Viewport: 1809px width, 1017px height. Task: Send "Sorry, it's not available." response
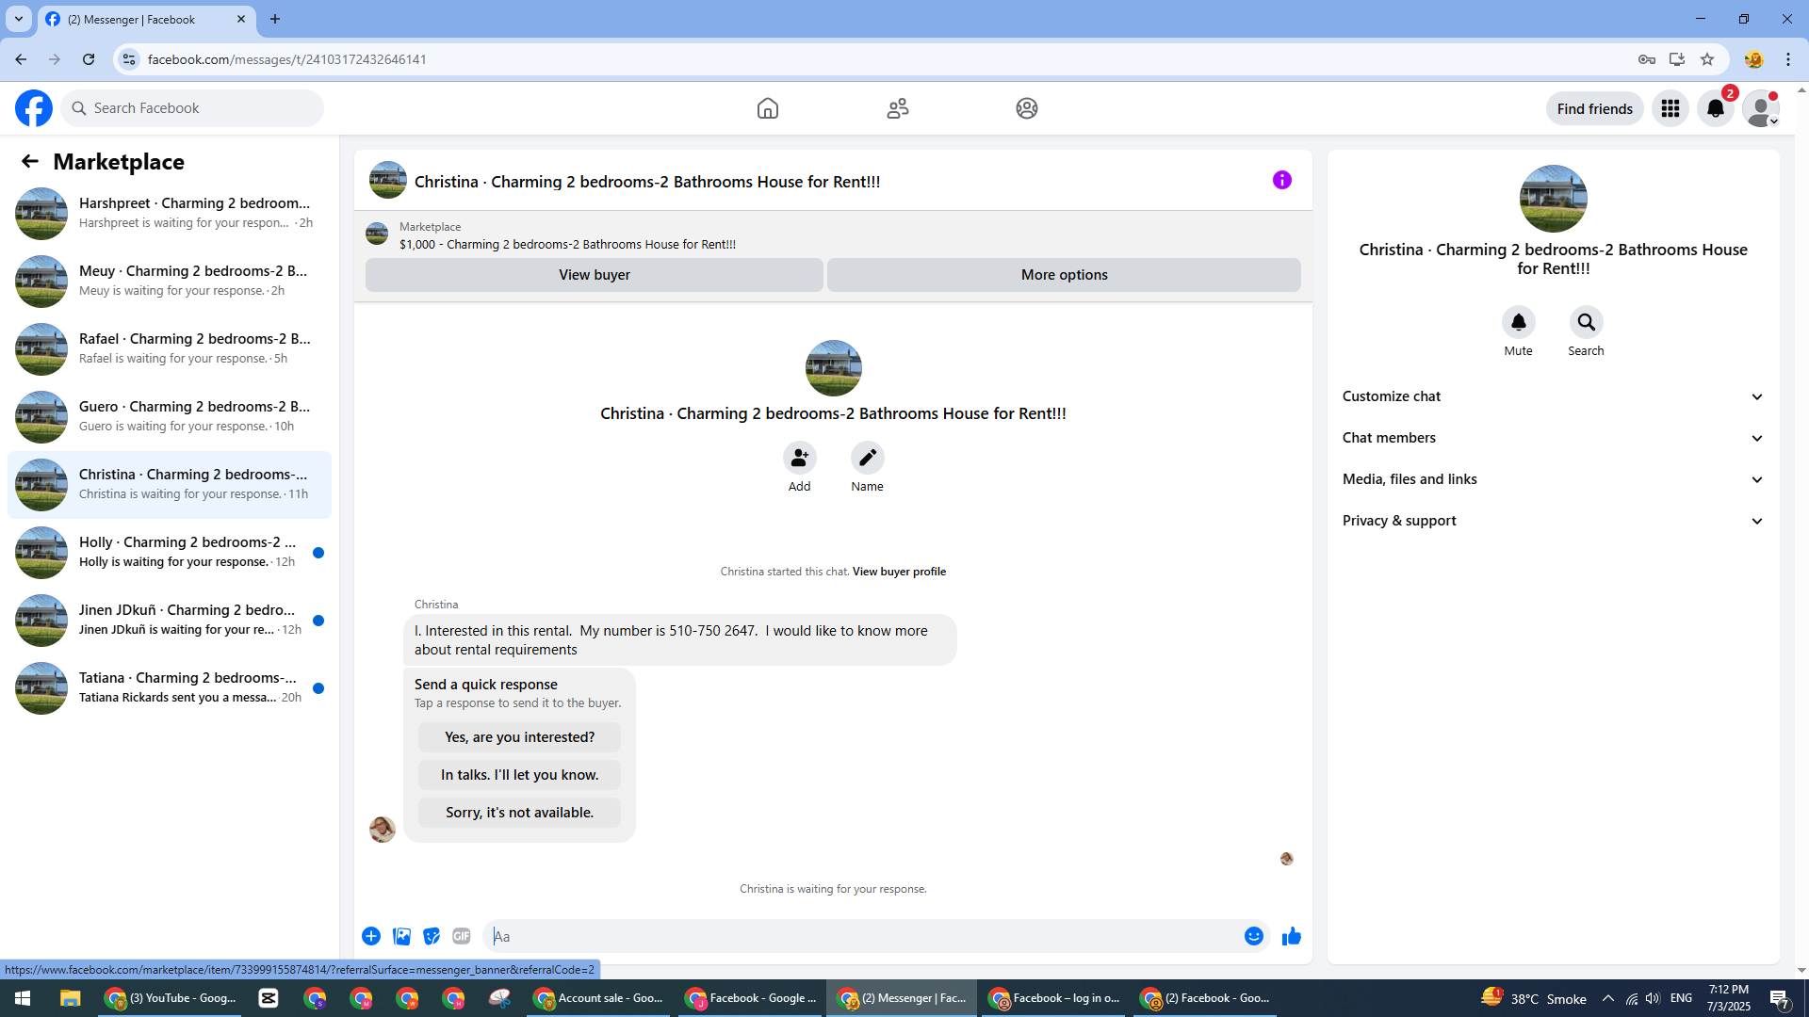pyautogui.click(x=519, y=813)
